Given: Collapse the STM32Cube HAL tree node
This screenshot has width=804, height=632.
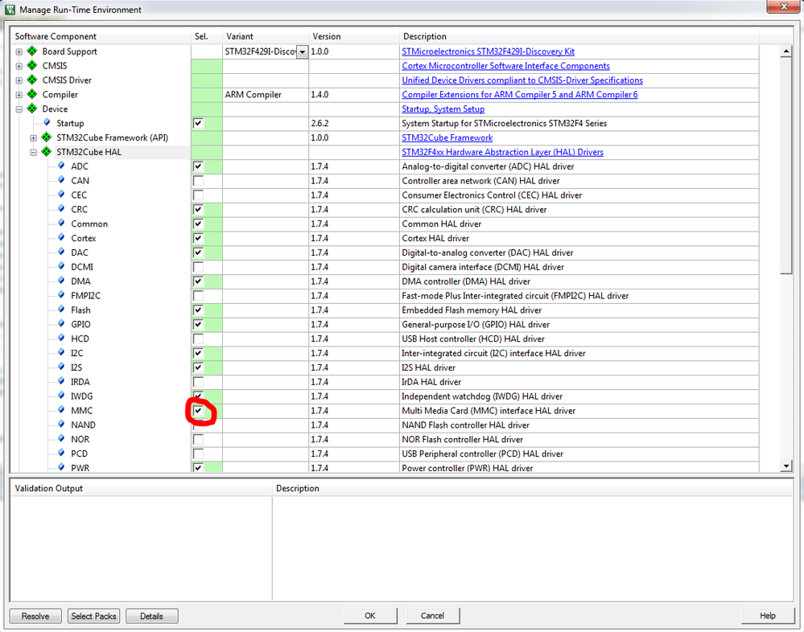Looking at the screenshot, I should (x=33, y=152).
